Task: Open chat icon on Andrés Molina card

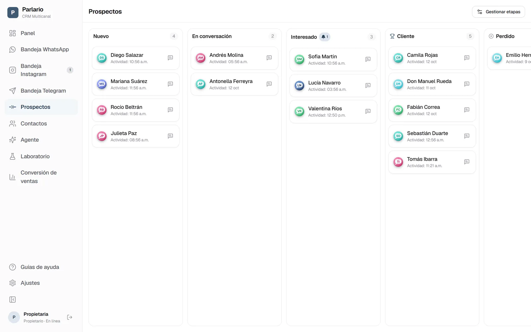Action: point(269,58)
